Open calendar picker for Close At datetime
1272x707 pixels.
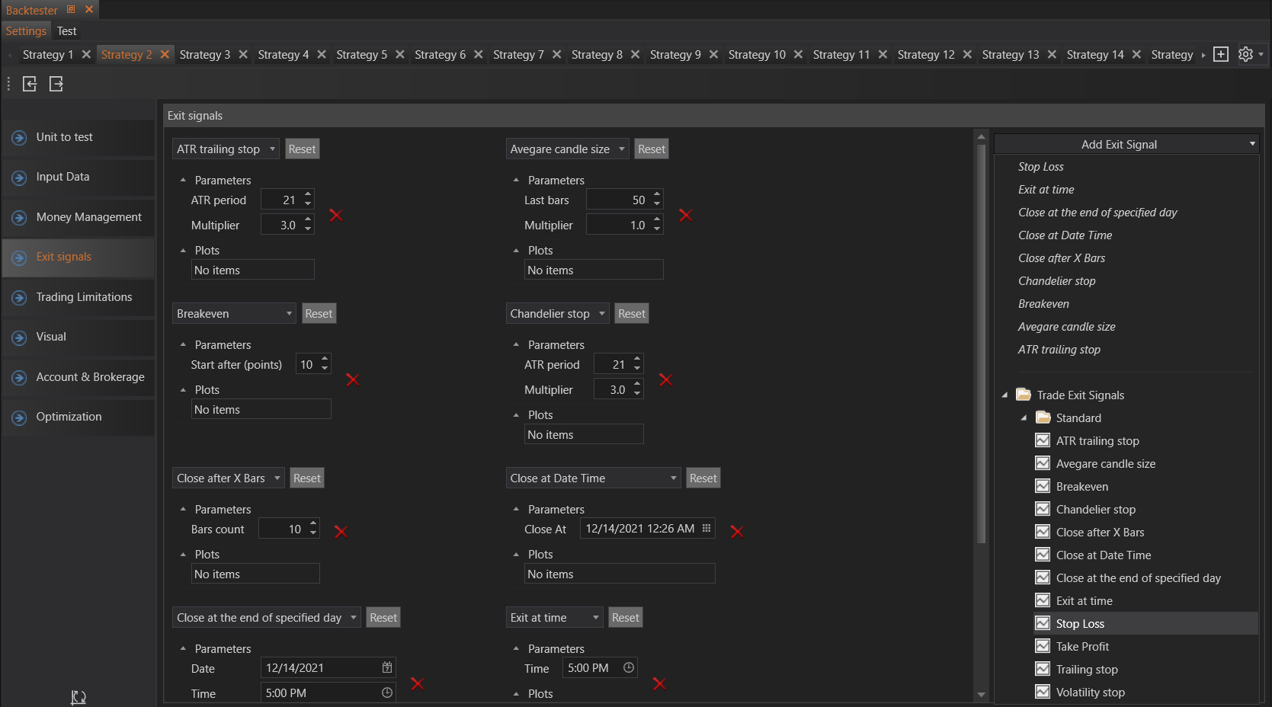pos(706,529)
